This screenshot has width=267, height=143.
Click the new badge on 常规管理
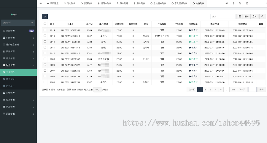[31, 31]
